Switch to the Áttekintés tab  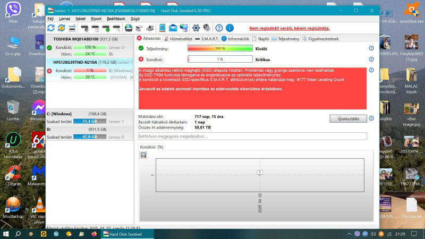click(149, 38)
